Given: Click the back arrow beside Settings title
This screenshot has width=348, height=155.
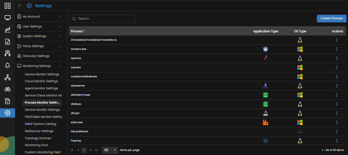Looking at the screenshot, I should 20,6.
